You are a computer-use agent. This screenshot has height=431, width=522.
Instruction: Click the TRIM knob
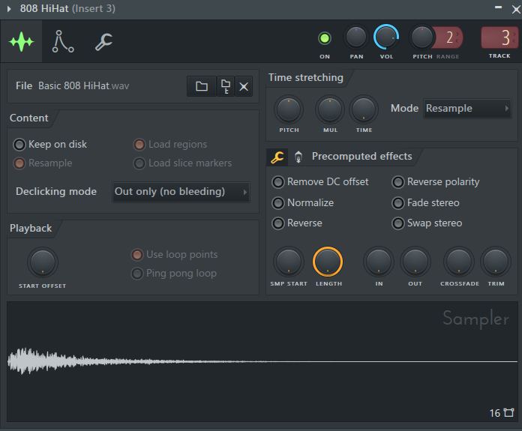[495, 262]
